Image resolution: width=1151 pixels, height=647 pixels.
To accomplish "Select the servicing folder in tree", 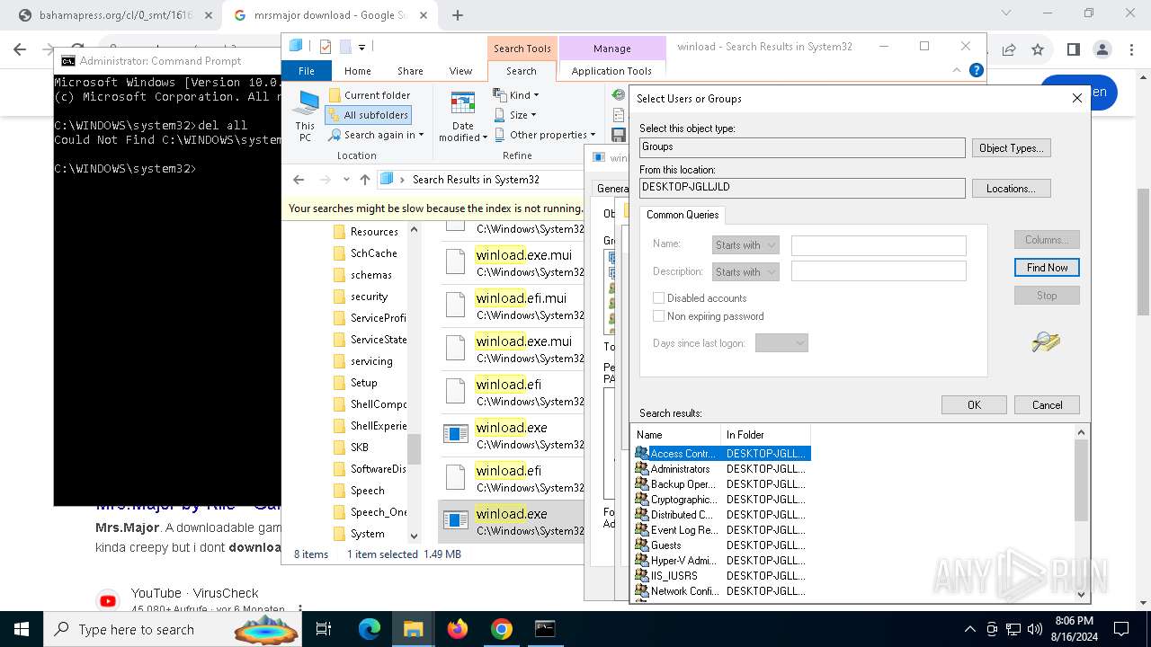I will click(371, 361).
